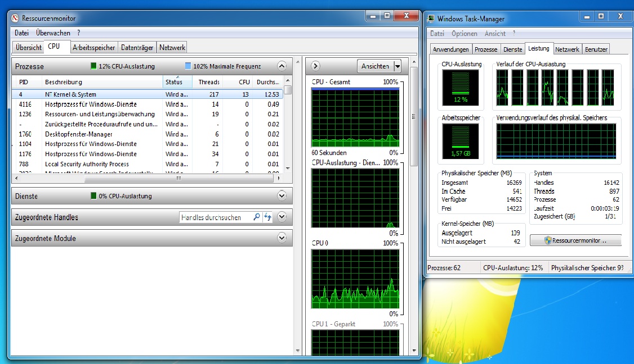Open the Optionen menu in Task-Manager

464,34
